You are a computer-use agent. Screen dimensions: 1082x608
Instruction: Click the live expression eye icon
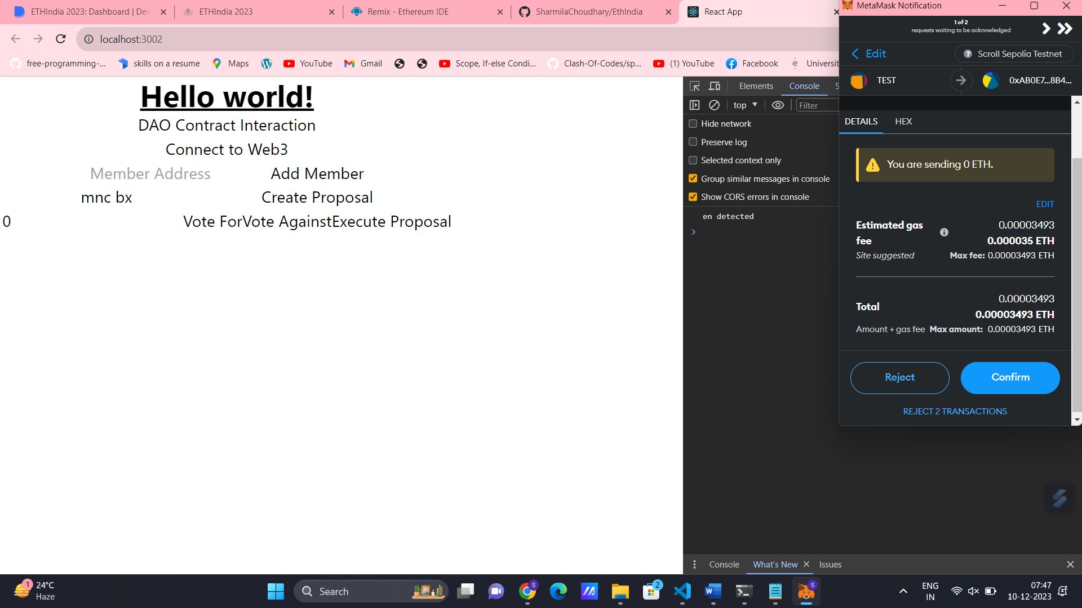778,105
